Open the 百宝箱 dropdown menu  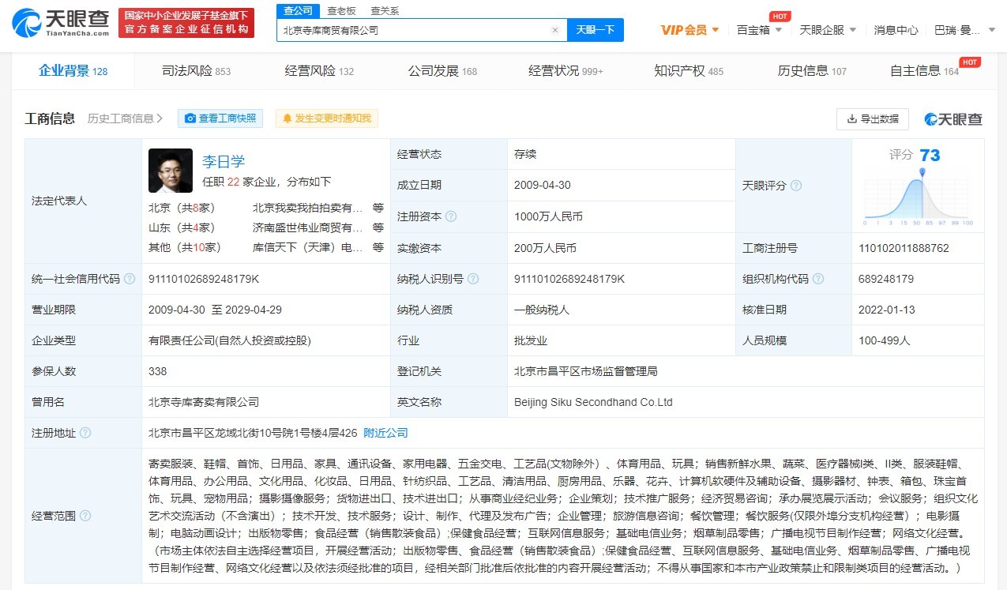pyautogui.click(x=759, y=30)
